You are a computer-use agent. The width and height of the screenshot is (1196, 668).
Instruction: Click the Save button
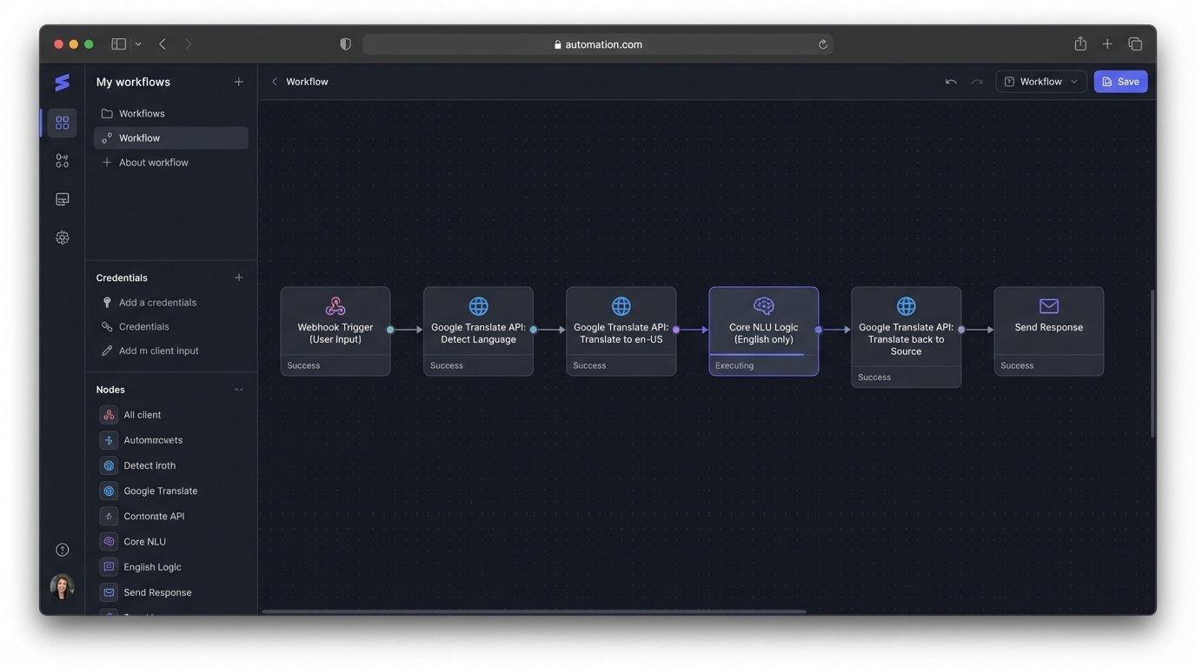[x=1120, y=82]
